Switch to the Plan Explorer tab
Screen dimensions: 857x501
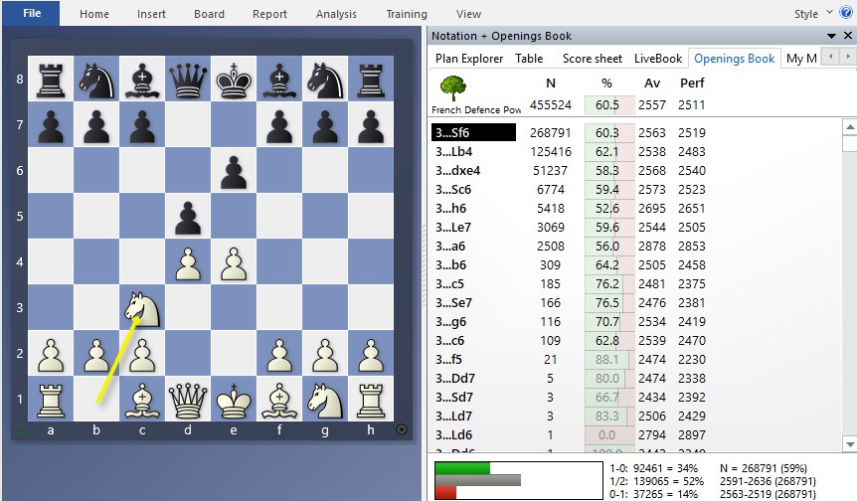pyautogui.click(x=469, y=59)
